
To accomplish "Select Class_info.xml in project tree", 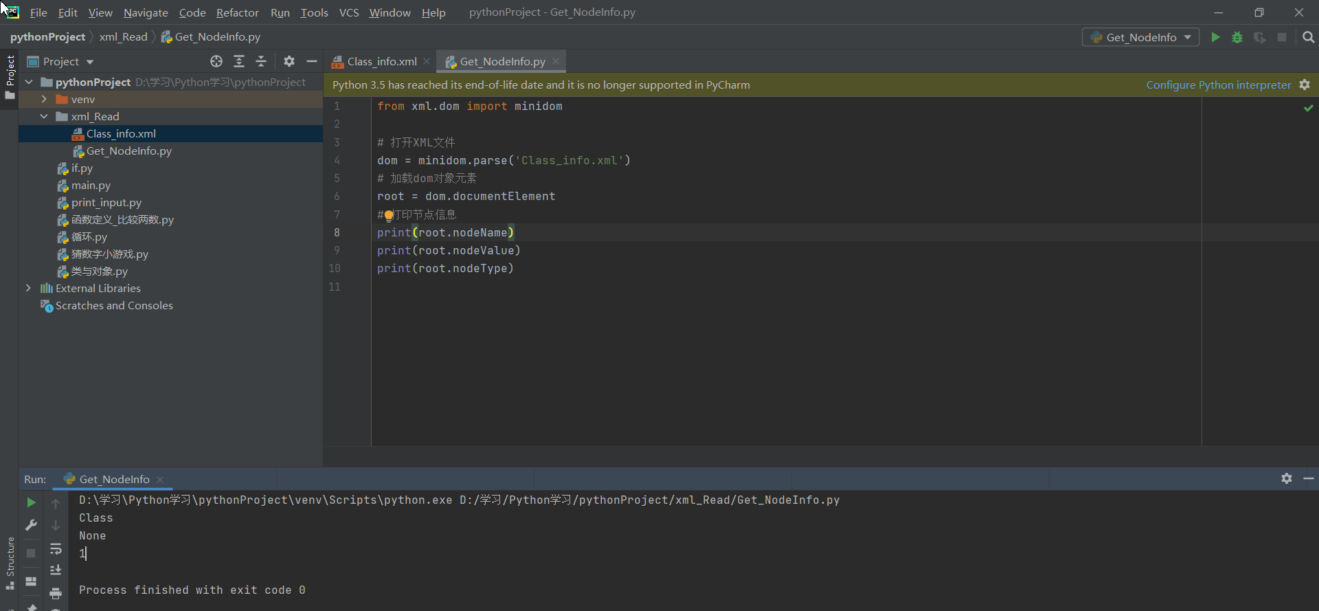I will click(170, 133).
